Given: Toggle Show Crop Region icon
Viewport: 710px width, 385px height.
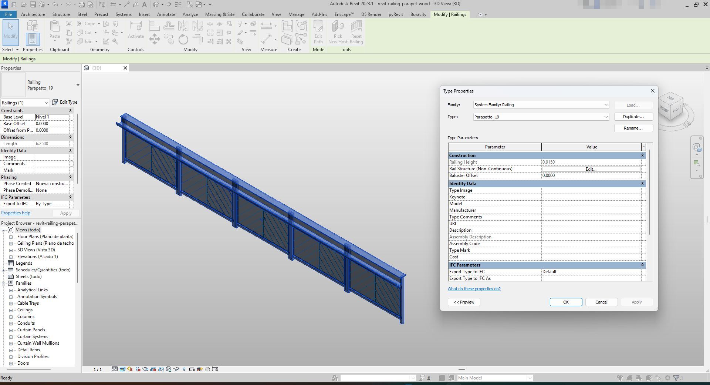Looking at the screenshot, I should click(x=161, y=369).
